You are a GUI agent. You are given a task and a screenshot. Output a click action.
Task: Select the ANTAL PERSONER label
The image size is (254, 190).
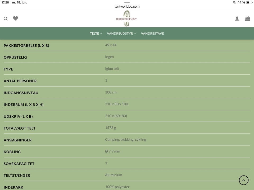point(20,81)
